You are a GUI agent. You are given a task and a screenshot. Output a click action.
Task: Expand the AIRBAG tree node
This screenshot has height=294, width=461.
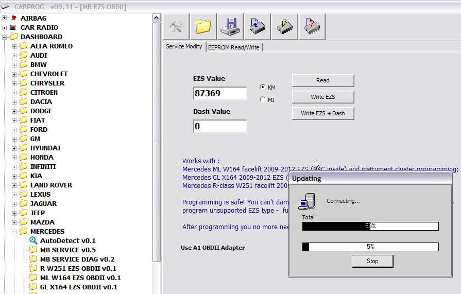click(5, 18)
